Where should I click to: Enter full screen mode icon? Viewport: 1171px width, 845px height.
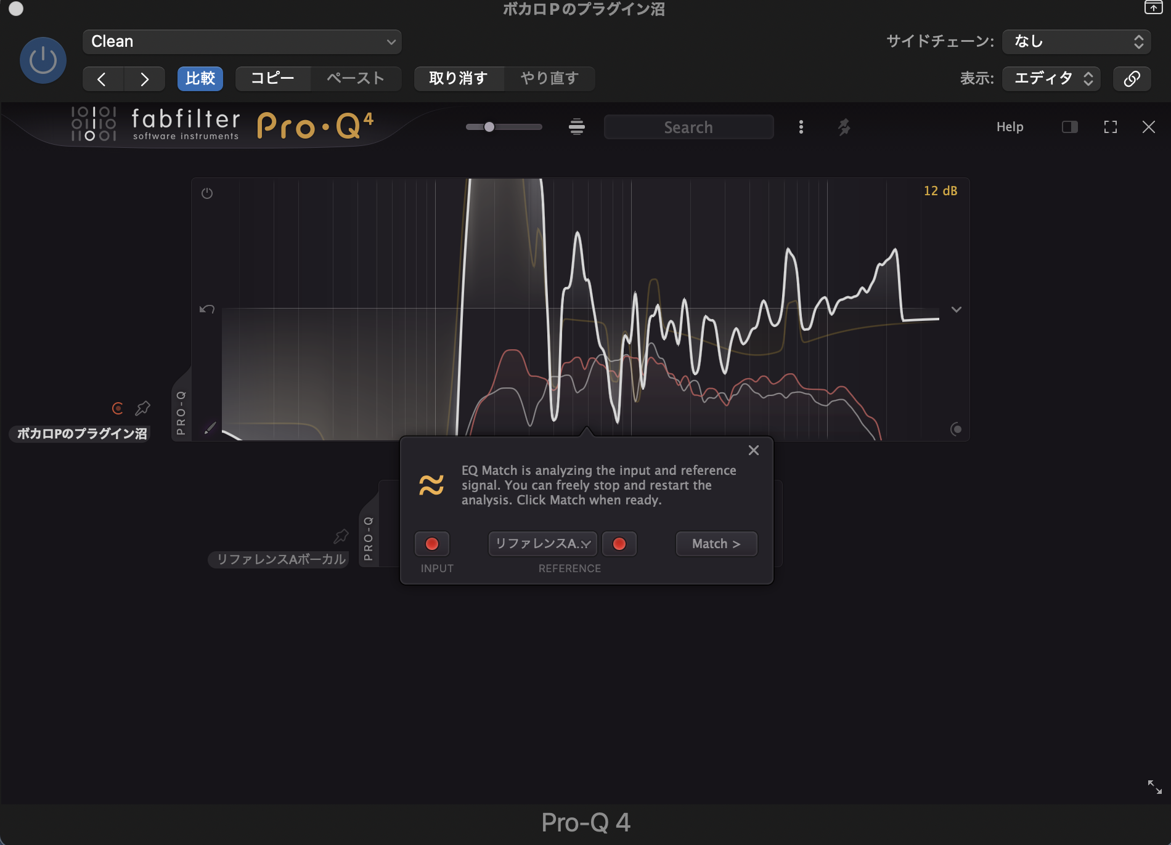1111,127
